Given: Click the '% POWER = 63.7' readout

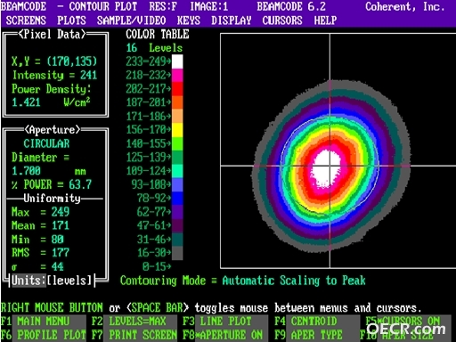Looking at the screenshot, I should click(52, 184).
